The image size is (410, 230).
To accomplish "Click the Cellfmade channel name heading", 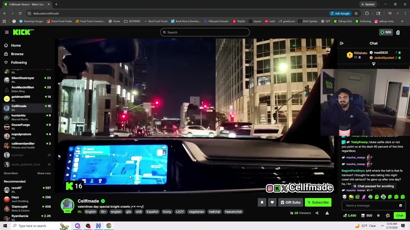I will [88, 201].
